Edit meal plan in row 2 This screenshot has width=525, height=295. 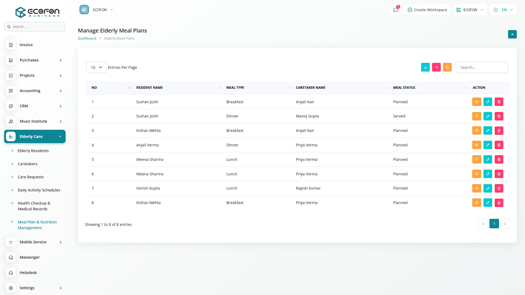pos(488,116)
